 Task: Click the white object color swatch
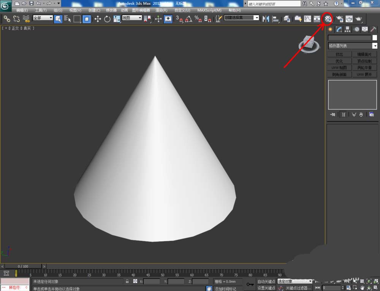tap(375, 38)
